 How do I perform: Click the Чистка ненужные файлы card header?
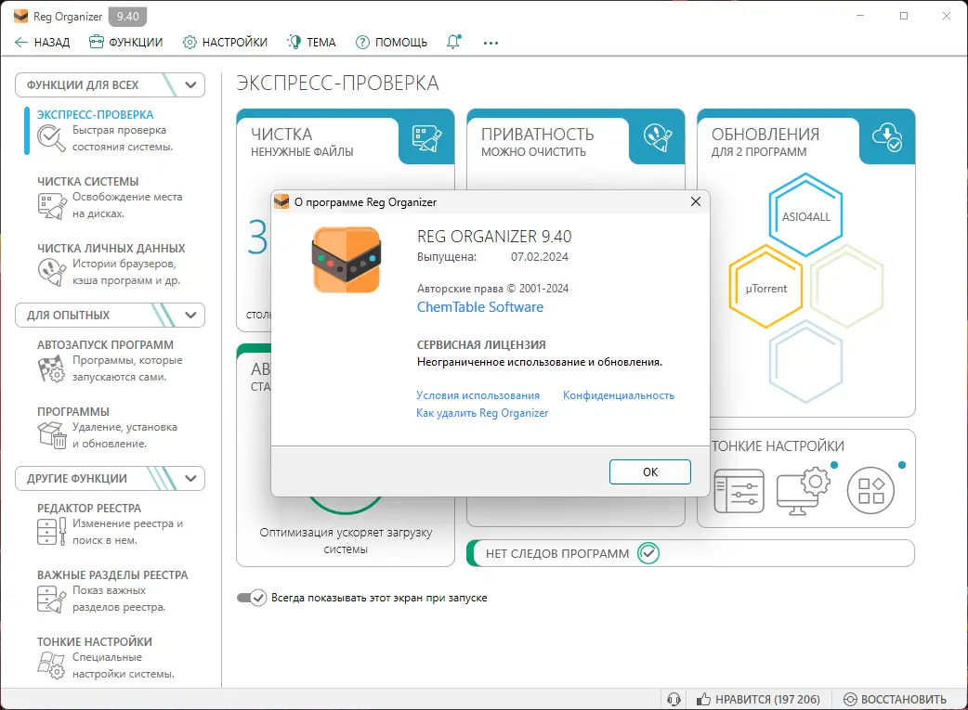click(302, 142)
